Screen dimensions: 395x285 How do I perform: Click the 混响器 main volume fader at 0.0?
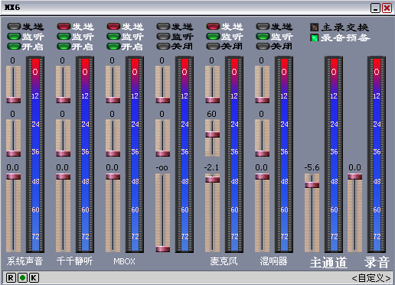[263, 177]
